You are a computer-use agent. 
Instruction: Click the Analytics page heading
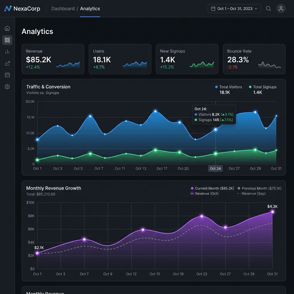pyautogui.click(x=37, y=31)
